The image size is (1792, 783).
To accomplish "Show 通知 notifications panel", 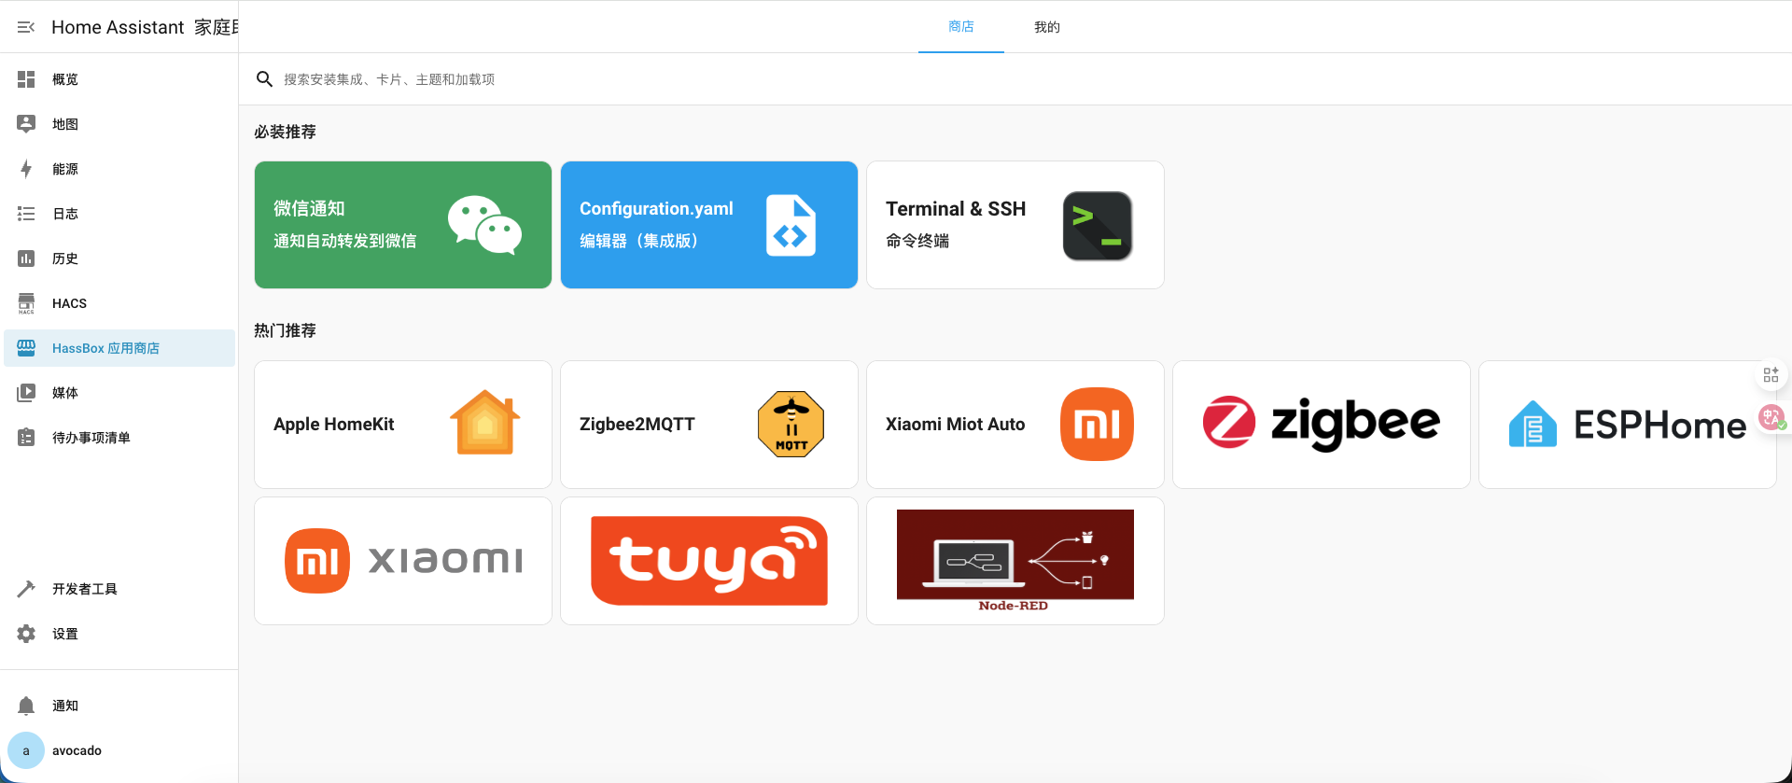I will (x=65, y=706).
